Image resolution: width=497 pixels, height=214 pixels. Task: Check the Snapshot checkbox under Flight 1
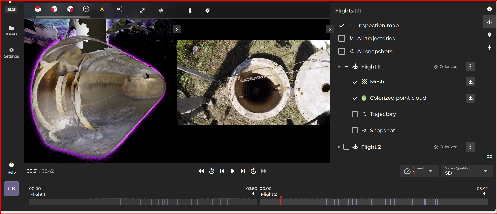(x=355, y=130)
